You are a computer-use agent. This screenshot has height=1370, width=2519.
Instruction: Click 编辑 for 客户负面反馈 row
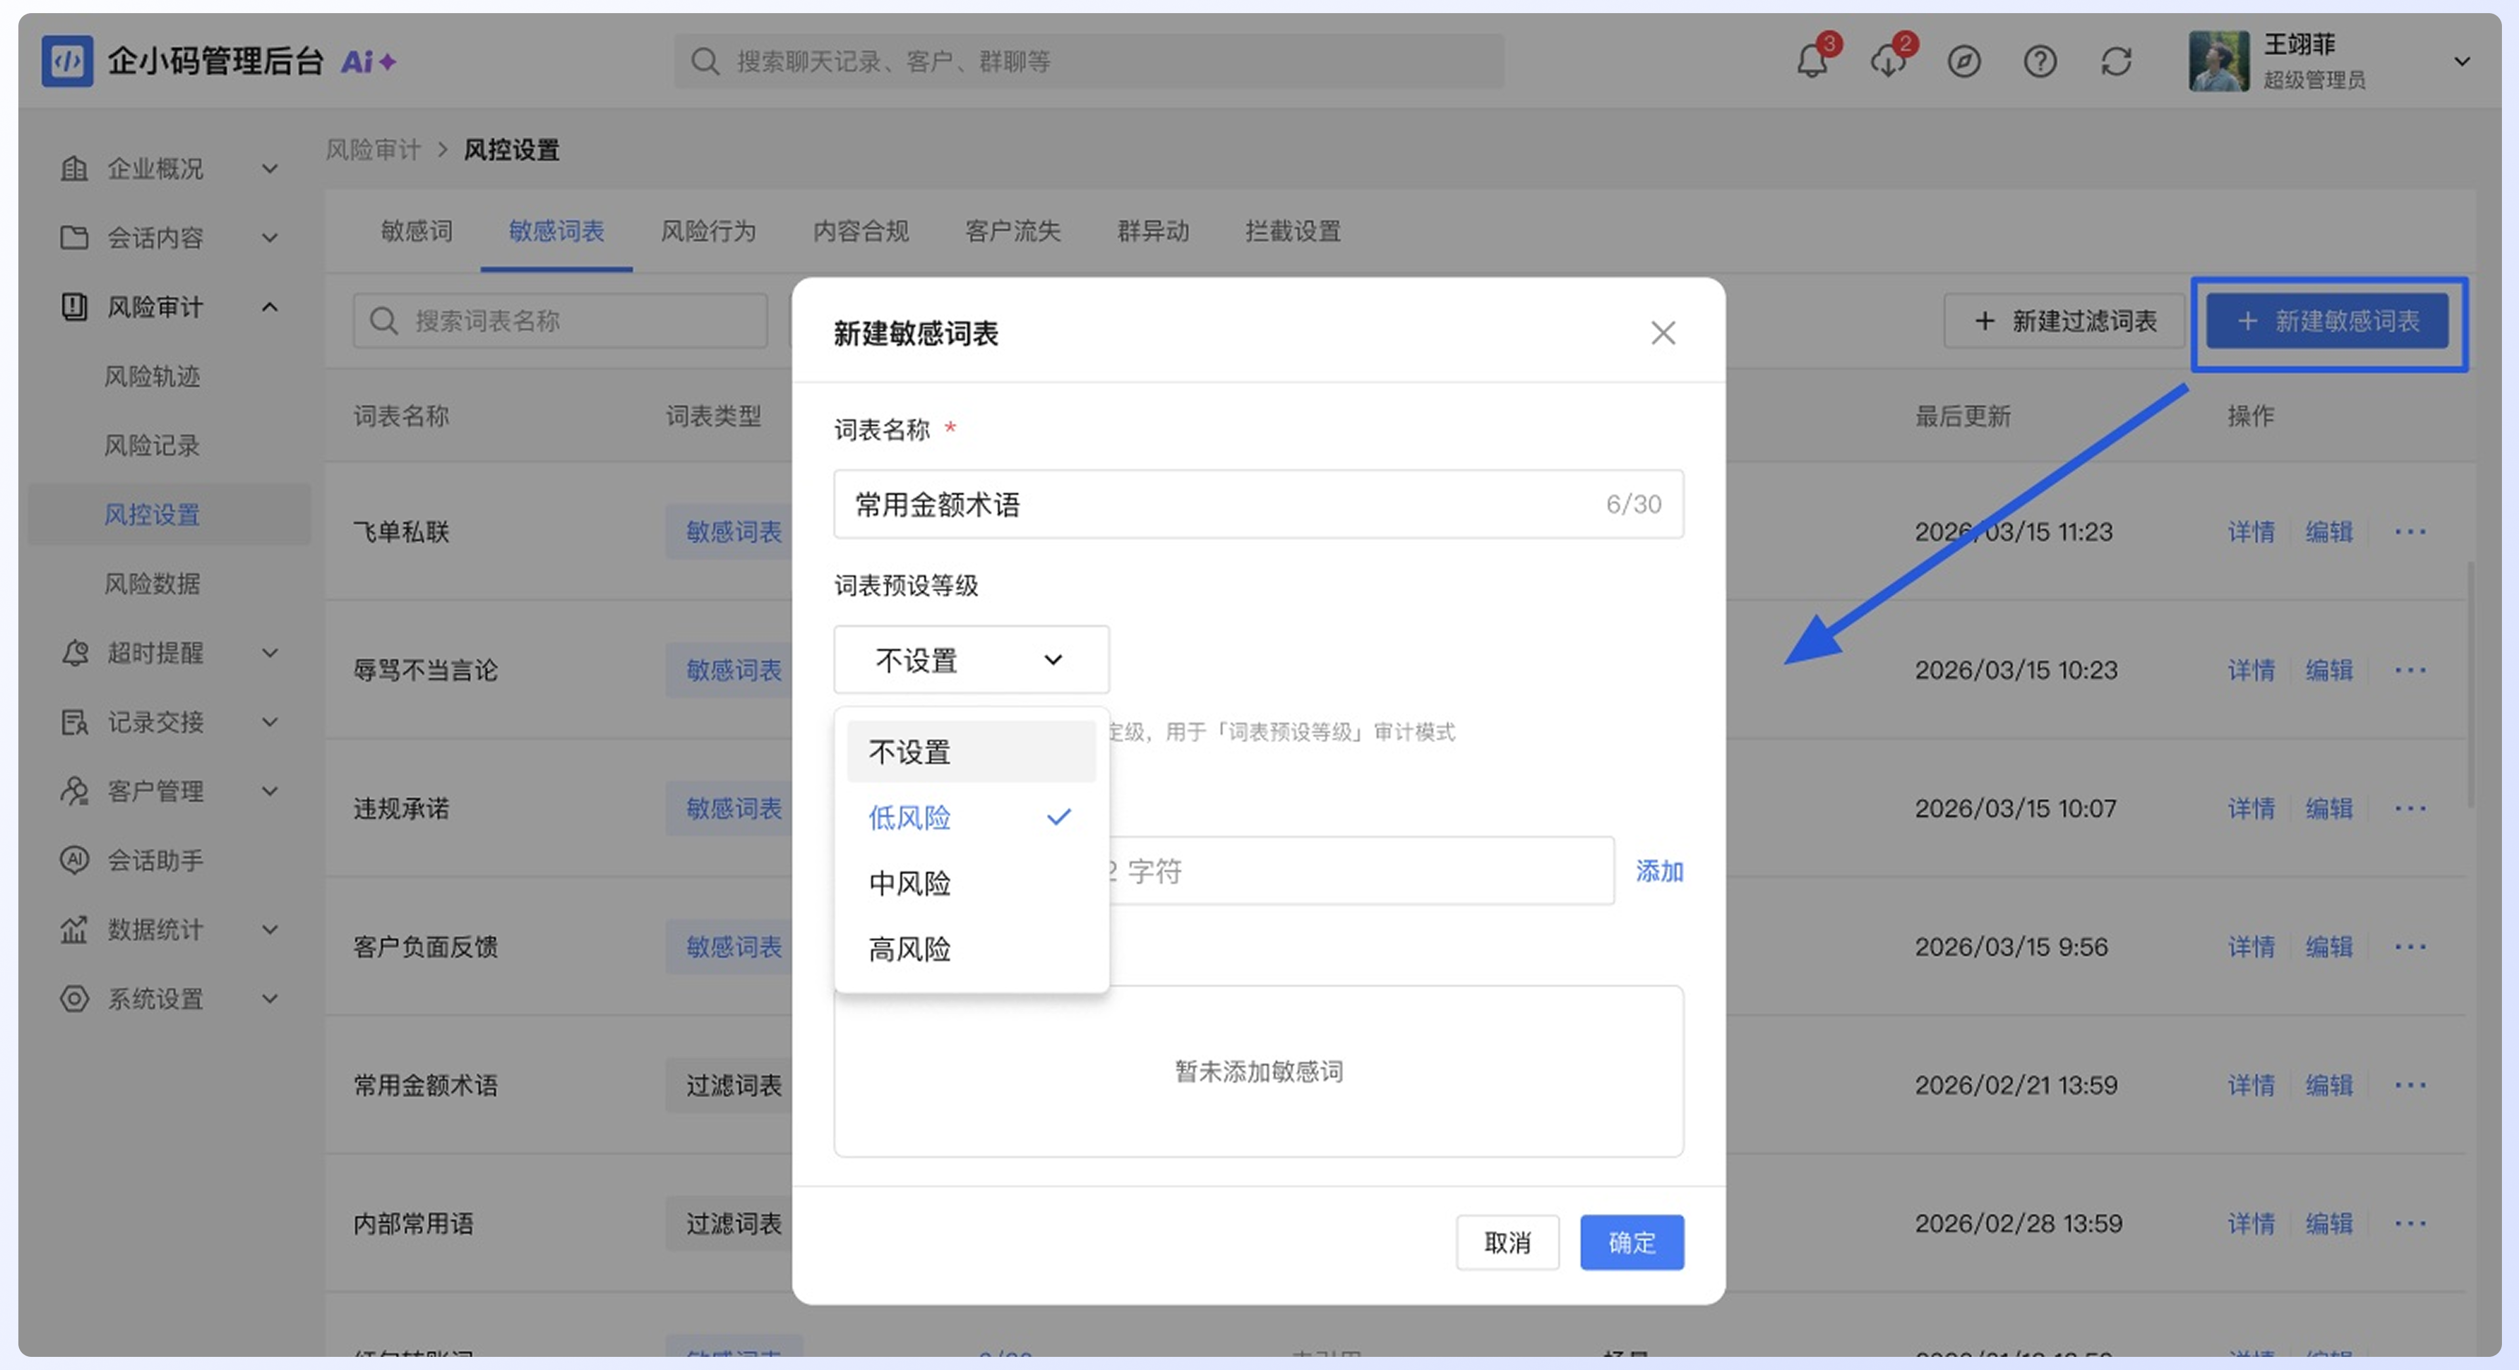pos(2328,947)
